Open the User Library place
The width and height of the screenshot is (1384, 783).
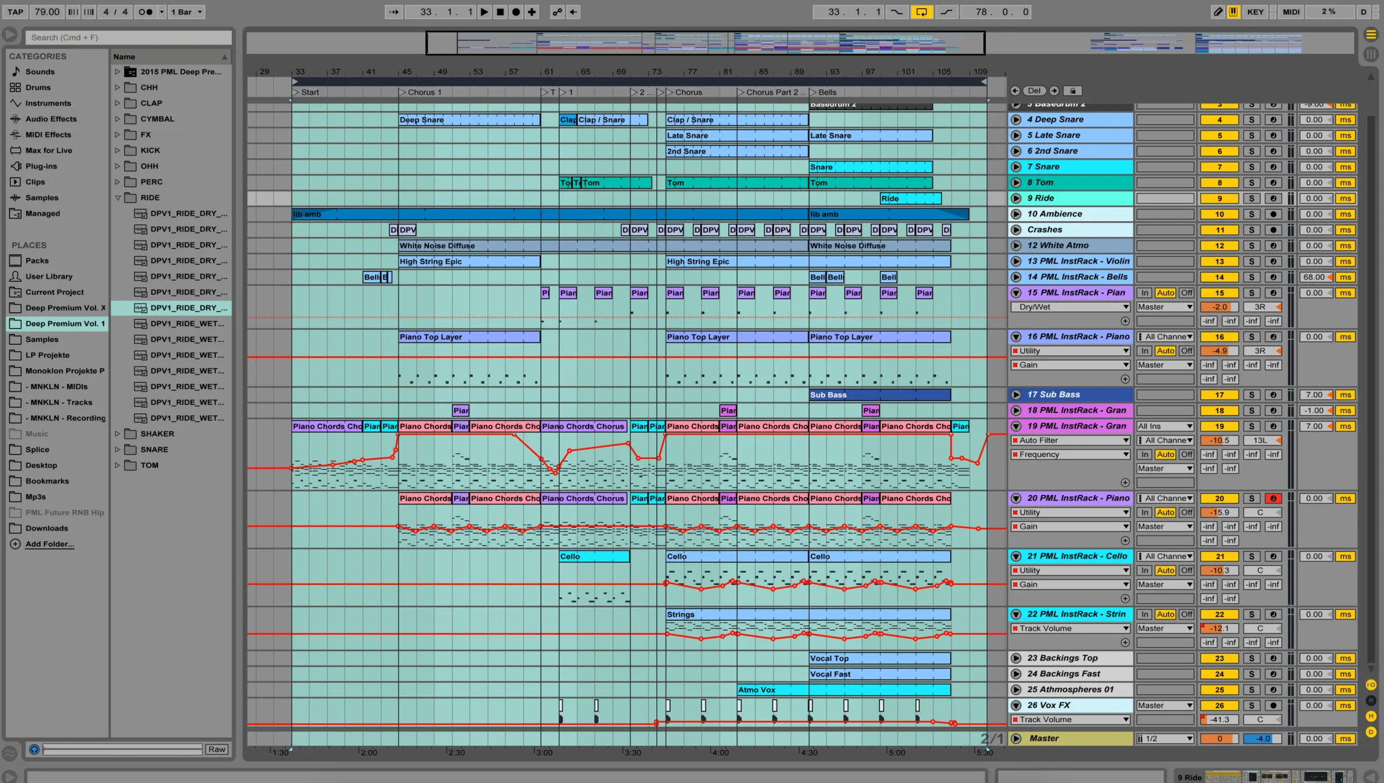click(x=49, y=276)
